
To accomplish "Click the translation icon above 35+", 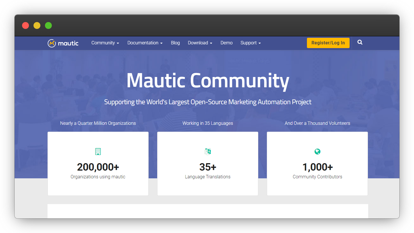I will click(208, 152).
